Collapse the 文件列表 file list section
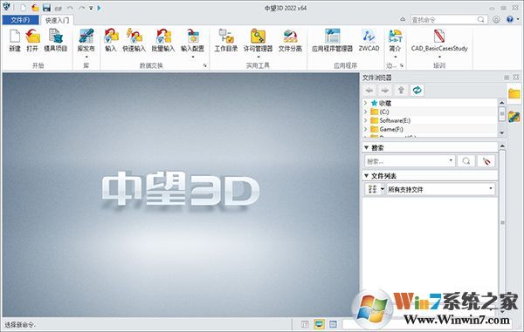This screenshot has height=332, width=524. click(366, 176)
